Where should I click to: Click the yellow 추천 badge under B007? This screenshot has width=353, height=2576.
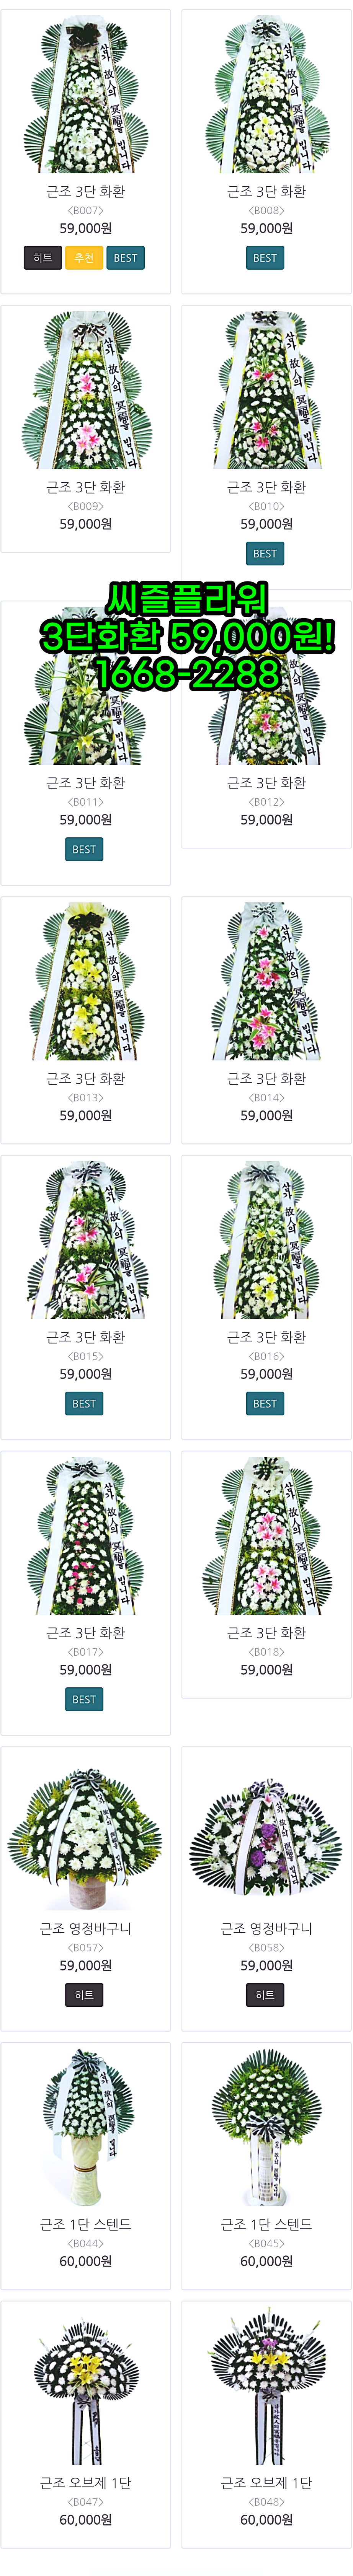pos(84,258)
